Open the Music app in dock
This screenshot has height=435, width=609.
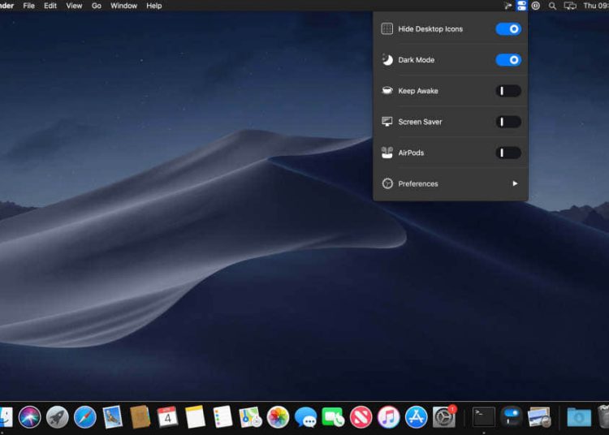[x=388, y=417]
